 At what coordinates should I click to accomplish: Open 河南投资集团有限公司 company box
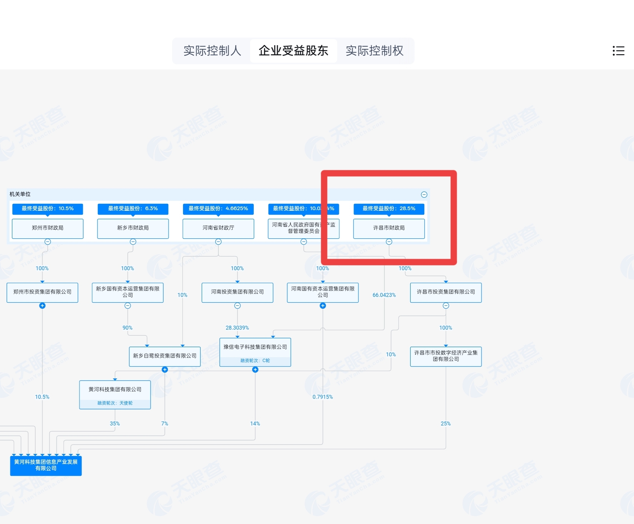[x=238, y=293]
